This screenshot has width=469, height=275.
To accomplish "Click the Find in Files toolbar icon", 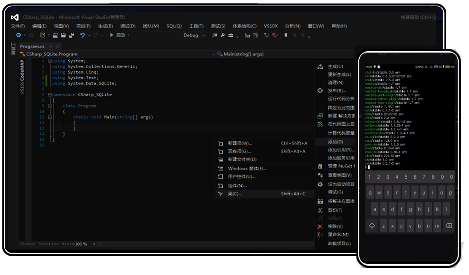I will point(214,35).
